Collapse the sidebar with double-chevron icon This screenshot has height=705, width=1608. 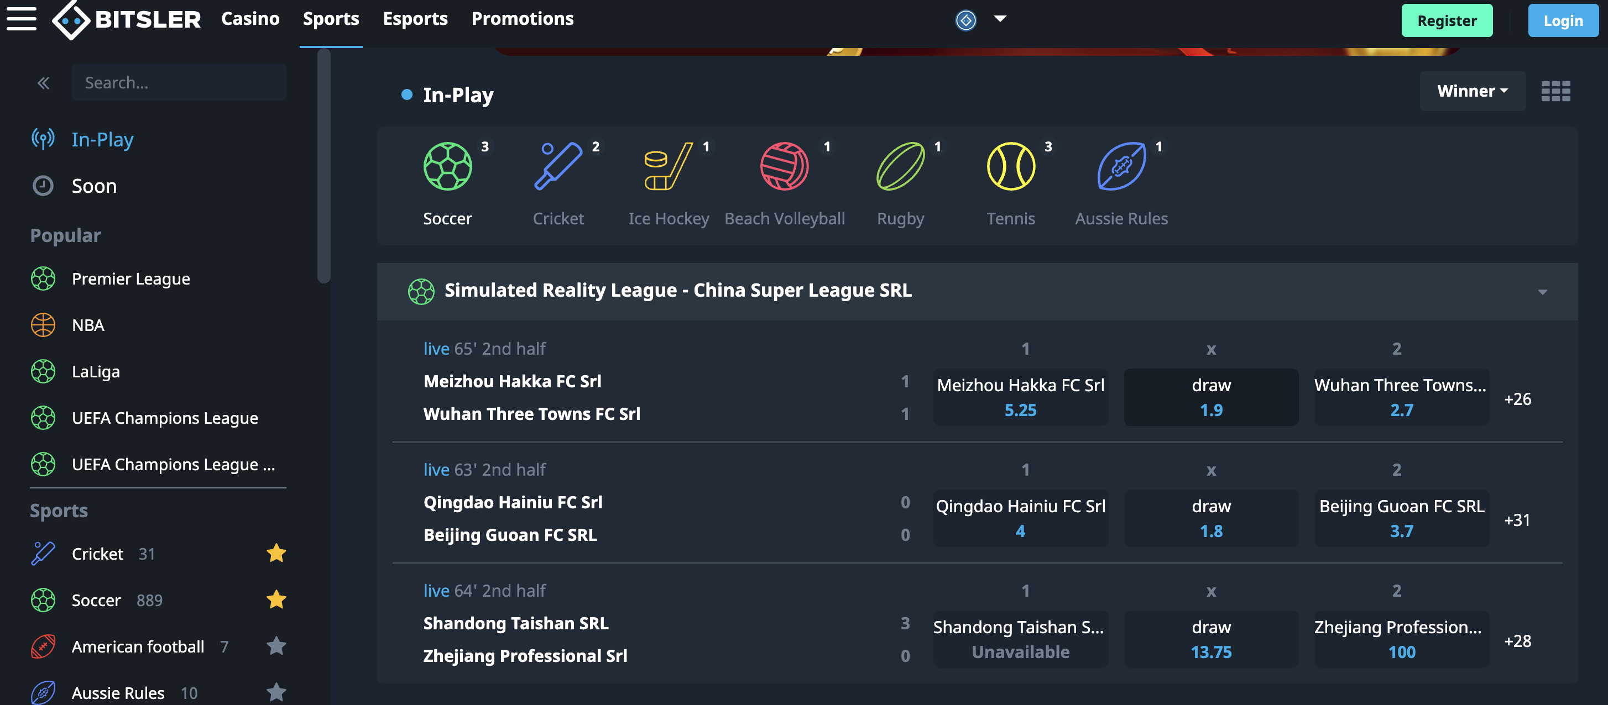click(43, 82)
